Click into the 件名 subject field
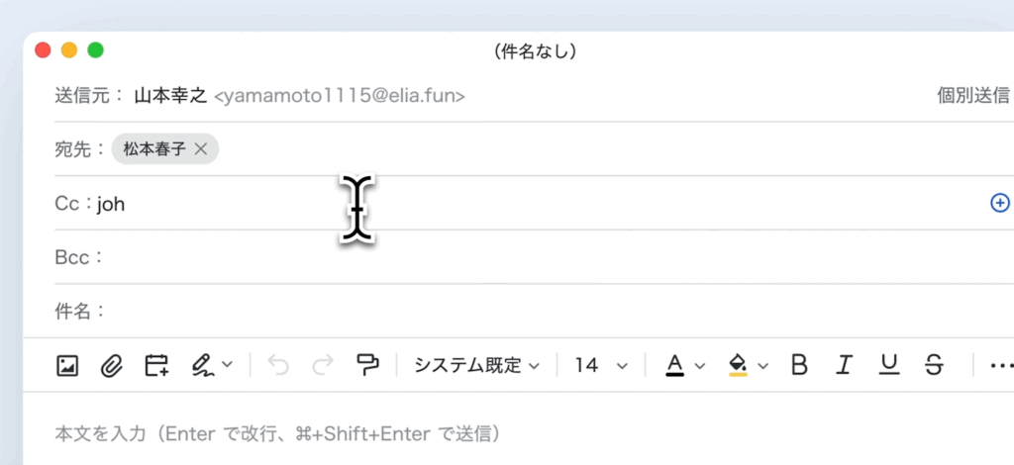The width and height of the screenshot is (1014, 465). 495,311
